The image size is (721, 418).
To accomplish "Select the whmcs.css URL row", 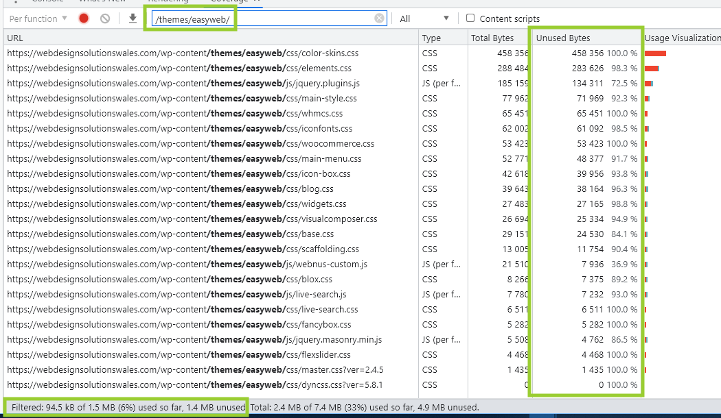I will click(x=363, y=113).
